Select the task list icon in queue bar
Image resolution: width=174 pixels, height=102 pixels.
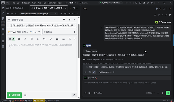[x=85, y=72]
